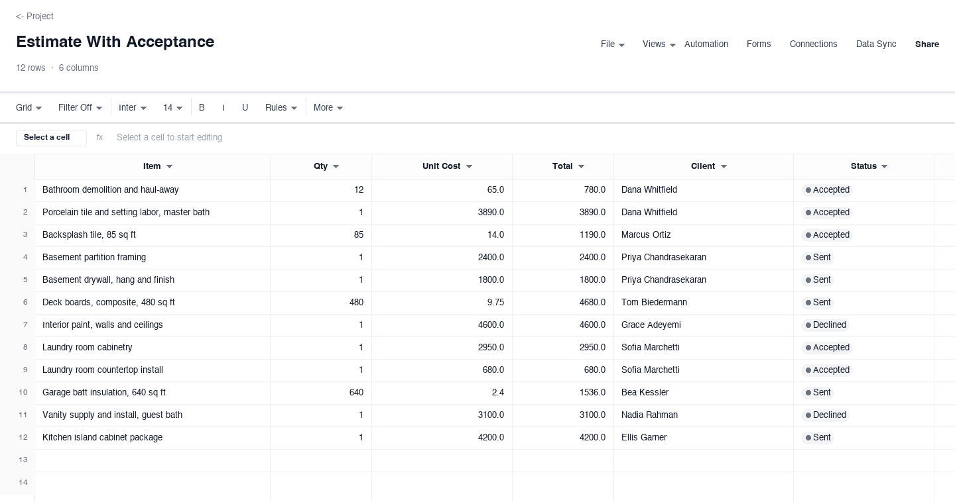Open the Automation menu item
Screen dimensions: 955x502
(x=706, y=44)
